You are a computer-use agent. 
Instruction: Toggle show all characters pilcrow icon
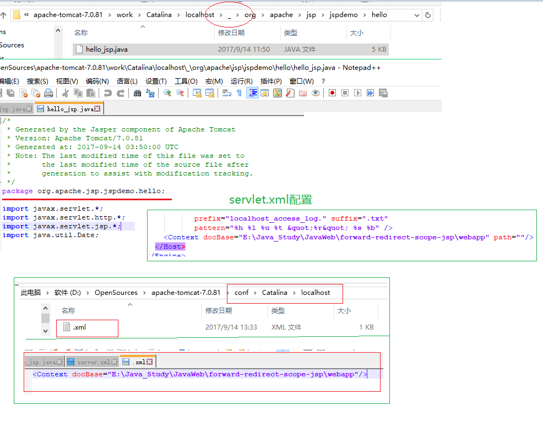point(240,93)
